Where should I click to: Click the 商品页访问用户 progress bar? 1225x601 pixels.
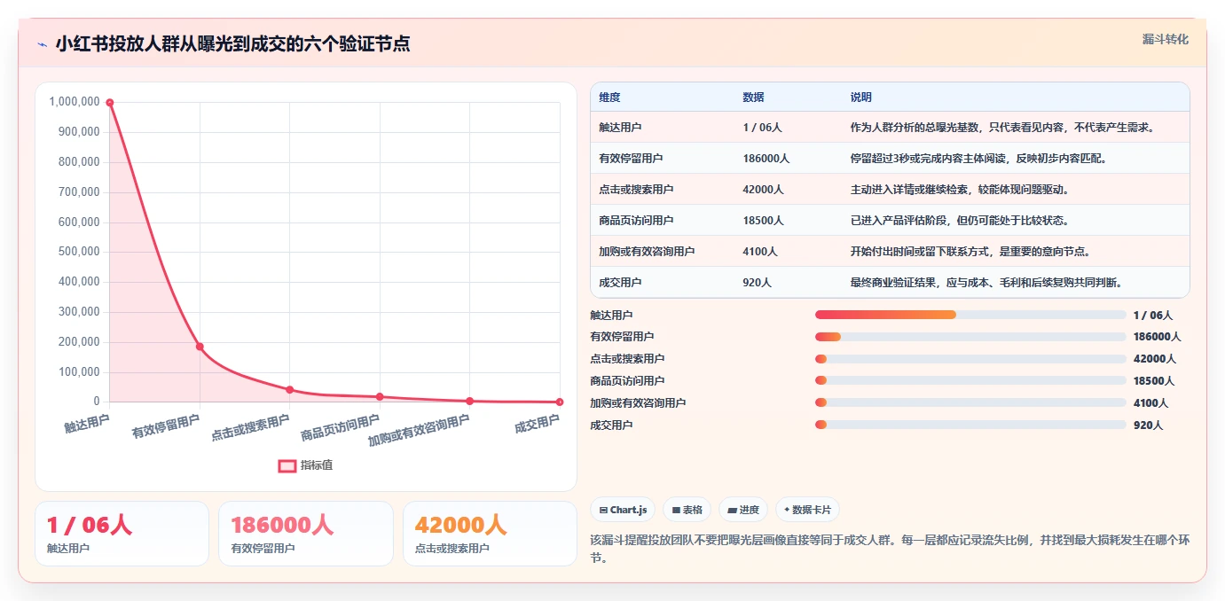coord(970,381)
